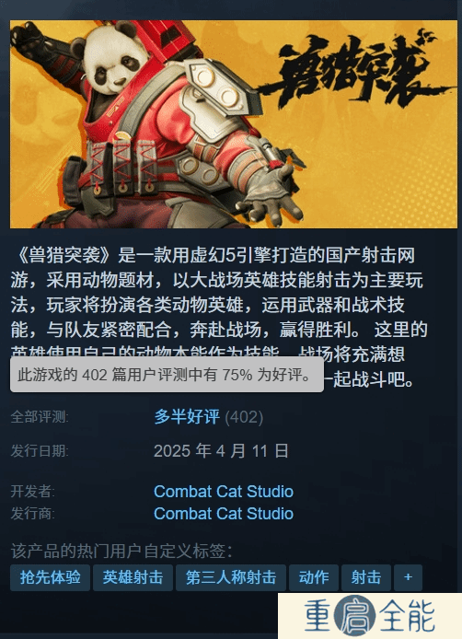Viewport: 462px width, 639px height.
Task: Select the 动作 tag
Action: coord(314,577)
